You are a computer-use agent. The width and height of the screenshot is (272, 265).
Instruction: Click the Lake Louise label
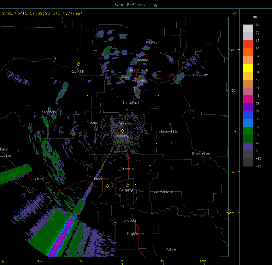6,152
